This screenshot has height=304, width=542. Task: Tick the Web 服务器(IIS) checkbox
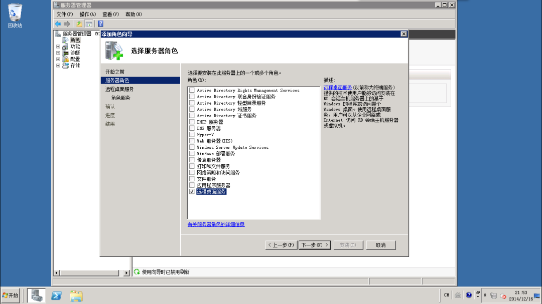pyautogui.click(x=192, y=141)
